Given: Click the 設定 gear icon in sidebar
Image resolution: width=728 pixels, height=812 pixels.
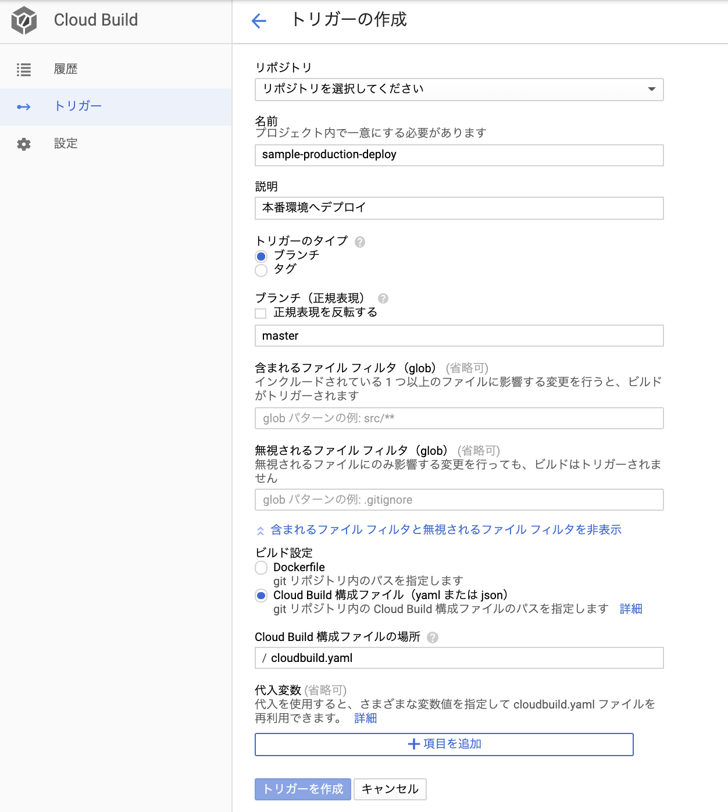Looking at the screenshot, I should coord(24,144).
